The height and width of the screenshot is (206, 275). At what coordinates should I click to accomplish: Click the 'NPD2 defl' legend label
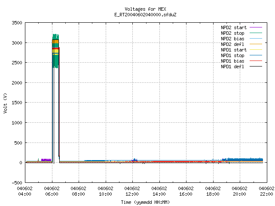click(232, 44)
